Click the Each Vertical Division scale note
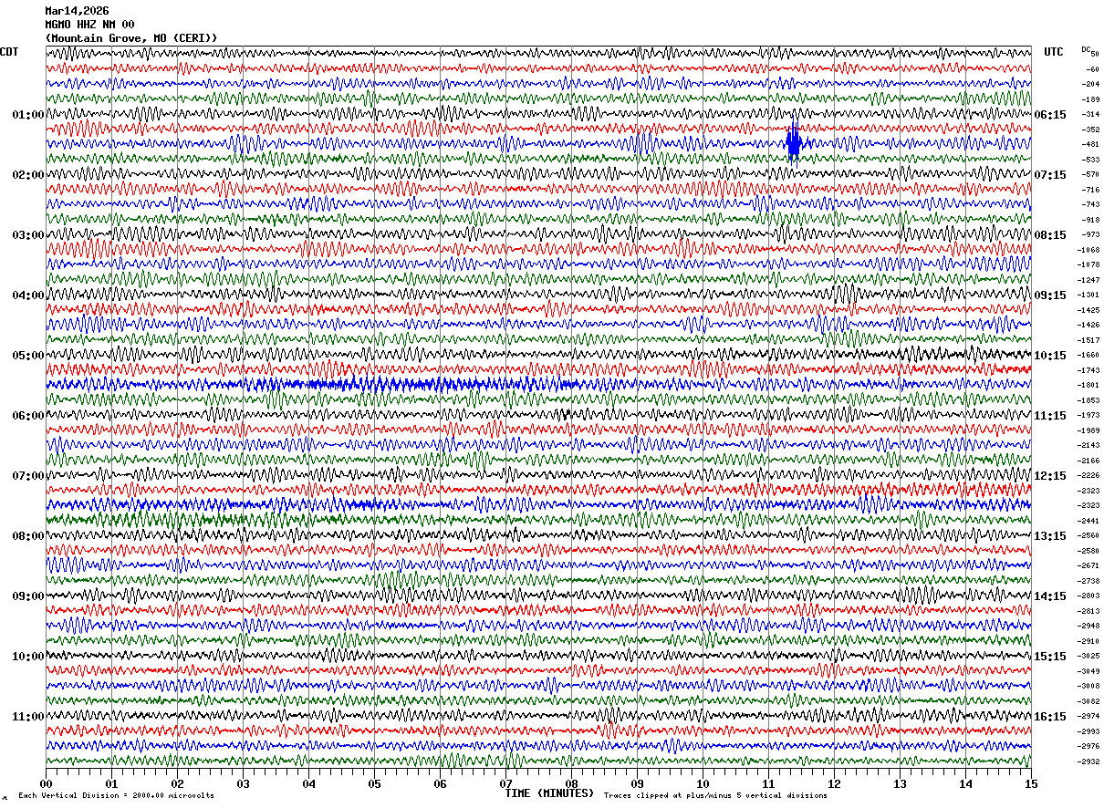Image resolution: width=1104 pixels, height=808 pixels. [x=116, y=796]
